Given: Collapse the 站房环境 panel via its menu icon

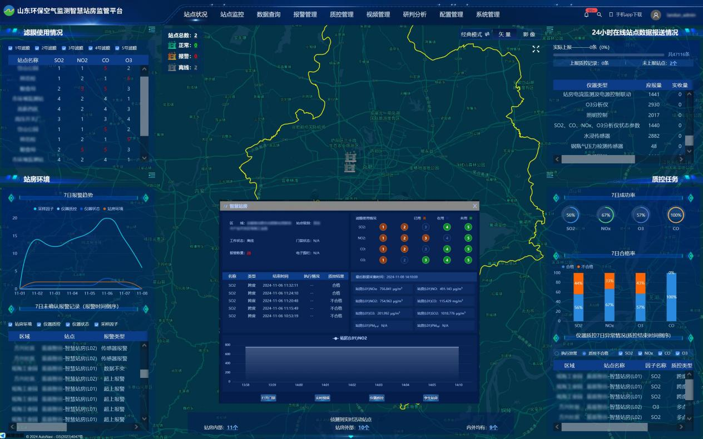Looking at the screenshot, I should (152, 176).
